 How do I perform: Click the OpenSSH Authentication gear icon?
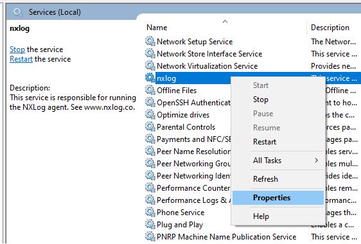click(150, 103)
